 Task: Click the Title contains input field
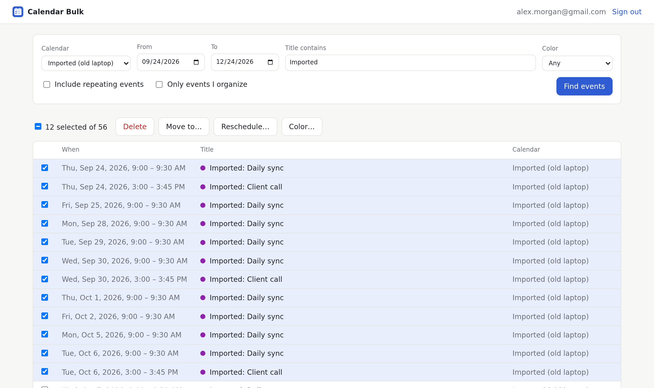[x=410, y=63]
